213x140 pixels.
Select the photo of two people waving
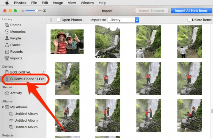coord(67,42)
